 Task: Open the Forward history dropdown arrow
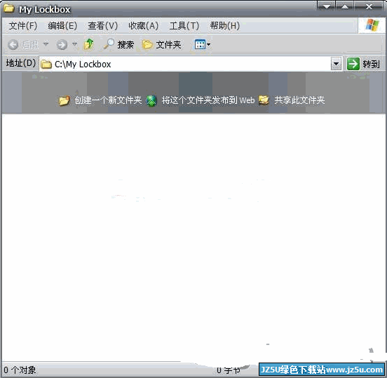coord(74,44)
